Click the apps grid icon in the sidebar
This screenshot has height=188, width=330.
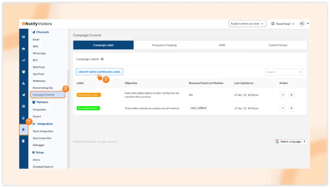coord(23,37)
